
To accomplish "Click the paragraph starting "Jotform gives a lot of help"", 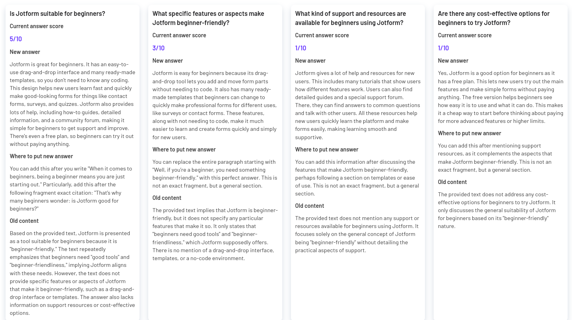I will (358, 105).
